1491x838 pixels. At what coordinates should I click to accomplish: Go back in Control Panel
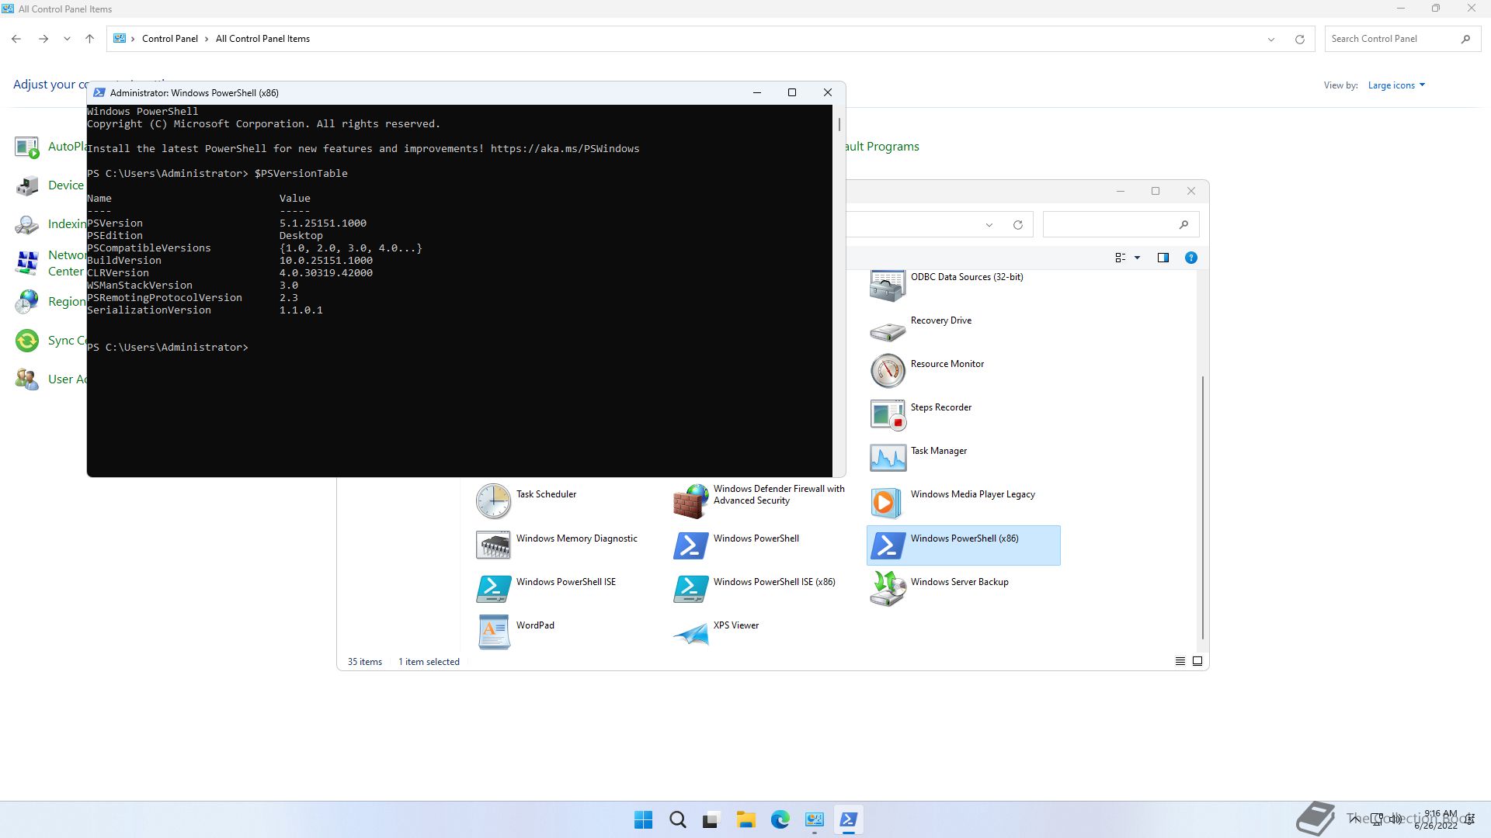point(16,39)
